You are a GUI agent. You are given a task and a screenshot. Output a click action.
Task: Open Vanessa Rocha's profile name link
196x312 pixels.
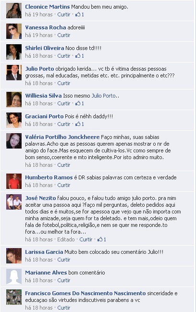(x=46, y=27)
